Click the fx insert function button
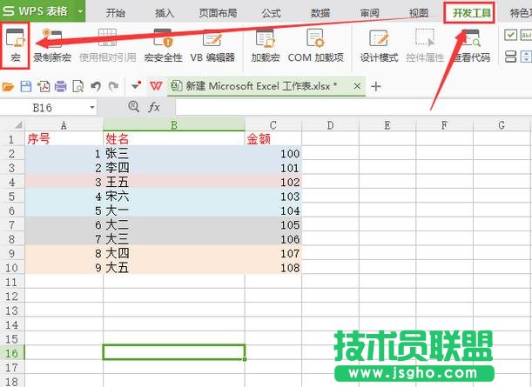The height and width of the screenshot is (387, 532). coord(154,107)
